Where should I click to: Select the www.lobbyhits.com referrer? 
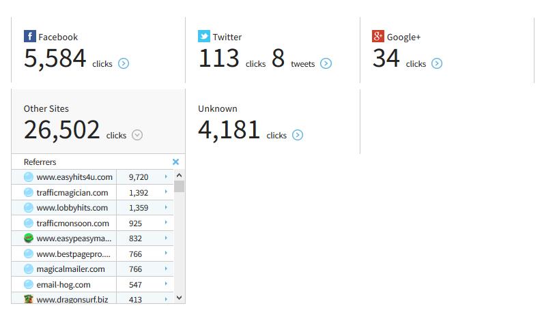72,208
